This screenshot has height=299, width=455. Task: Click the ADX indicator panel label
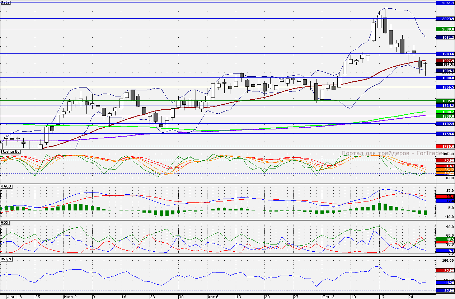5,223
